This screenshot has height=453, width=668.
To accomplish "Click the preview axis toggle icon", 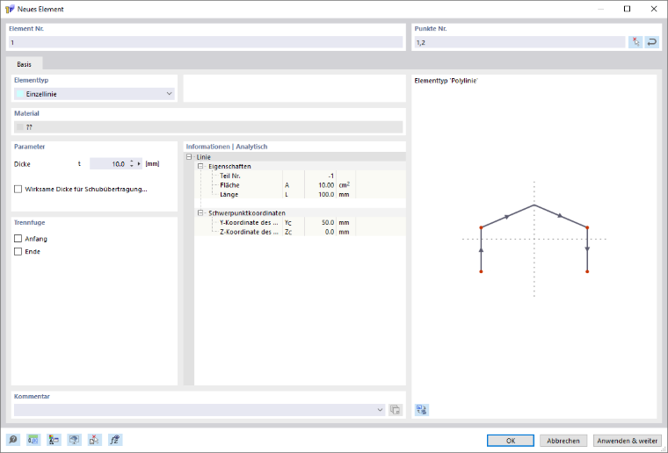I will [422, 410].
